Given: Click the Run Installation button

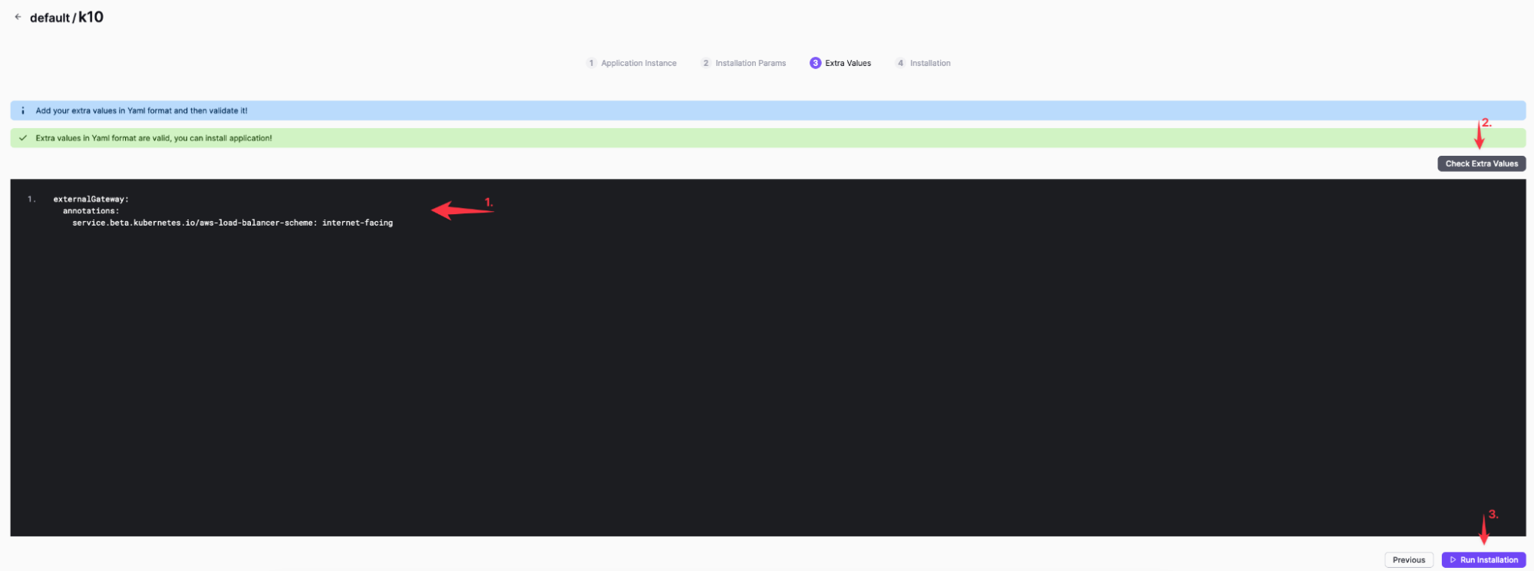Looking at the screenshot, I should pyautogui.click(x=1483, y=559).
